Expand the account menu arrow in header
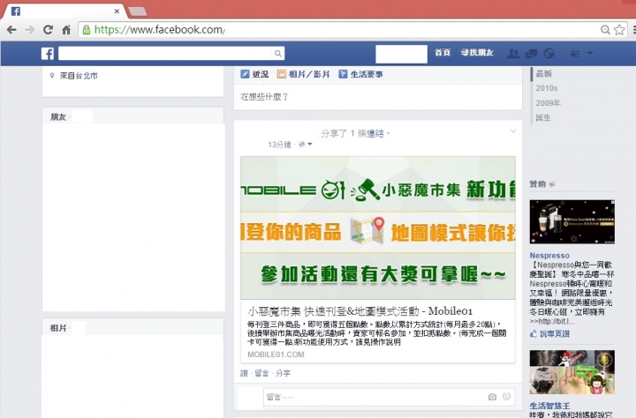Image resolution: width=636 pixels, height=418 pixels. [x=590, y=53]
